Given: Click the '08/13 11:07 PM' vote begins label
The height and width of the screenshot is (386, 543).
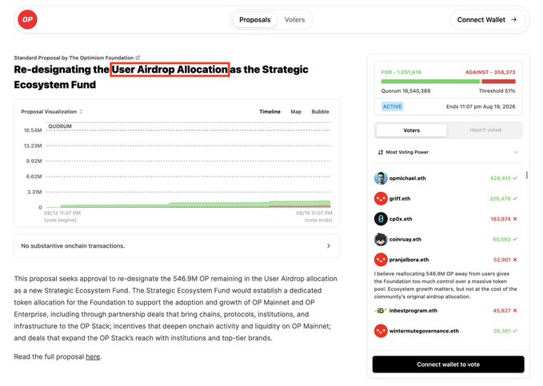Looking at the screenshot, I should point(62,213).
